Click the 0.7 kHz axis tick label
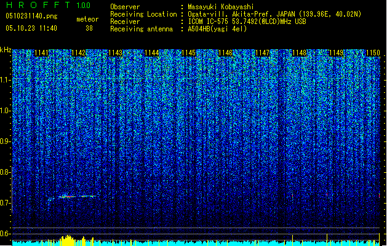 [x=5, y=203]
